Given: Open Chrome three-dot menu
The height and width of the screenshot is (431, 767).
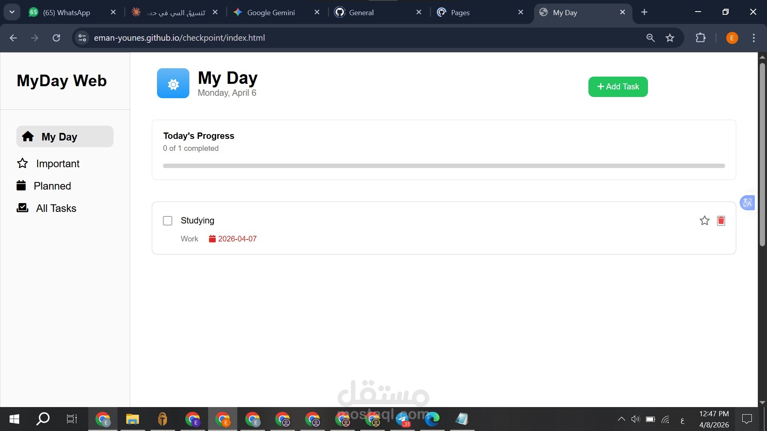Looking at the screenshot, I should [x=753, y=38].
